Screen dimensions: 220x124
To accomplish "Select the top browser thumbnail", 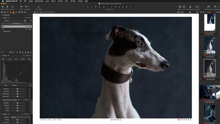I will point(210,22).
